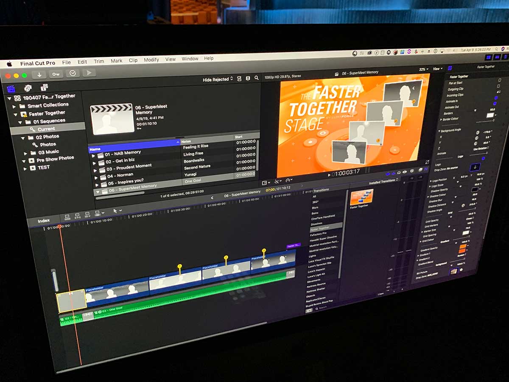Click the white Borders color swatch
The height and width of the screenshot is (382, 509).
491,115
